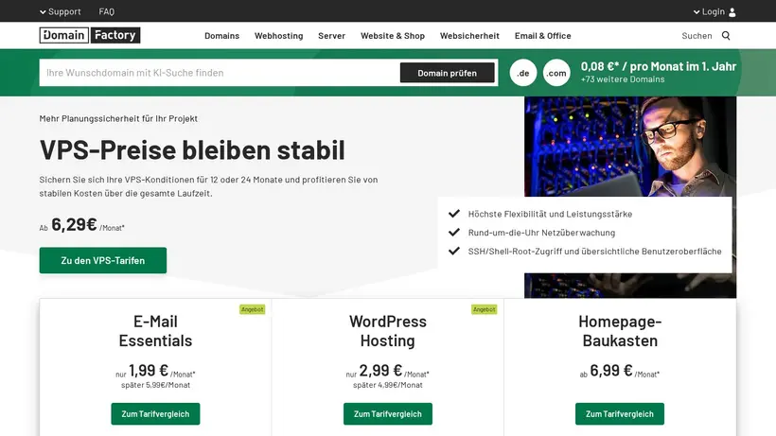
Task: Click the später 5,99€/Monat text
Action: (155, 385)
